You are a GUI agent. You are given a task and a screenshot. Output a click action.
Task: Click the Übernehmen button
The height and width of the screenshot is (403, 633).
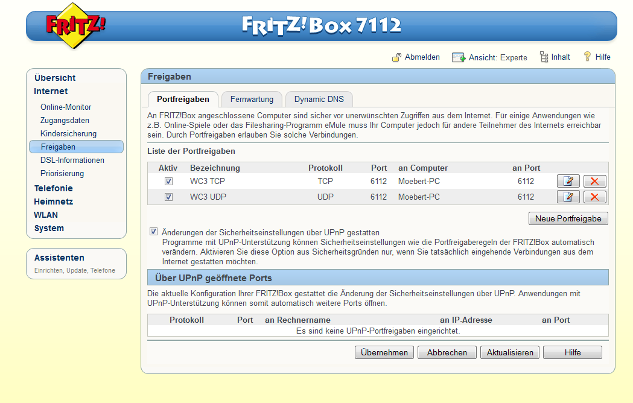point(384,352)
